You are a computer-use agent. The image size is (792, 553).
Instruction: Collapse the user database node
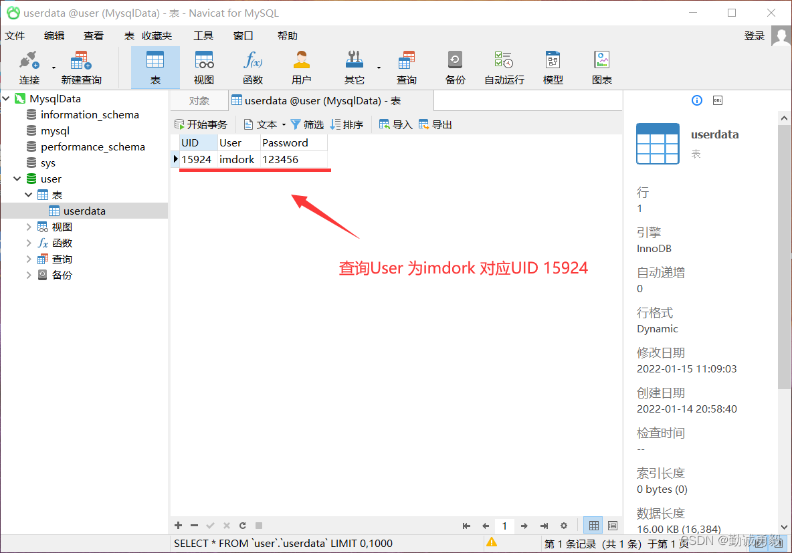[x=17, y=179]
